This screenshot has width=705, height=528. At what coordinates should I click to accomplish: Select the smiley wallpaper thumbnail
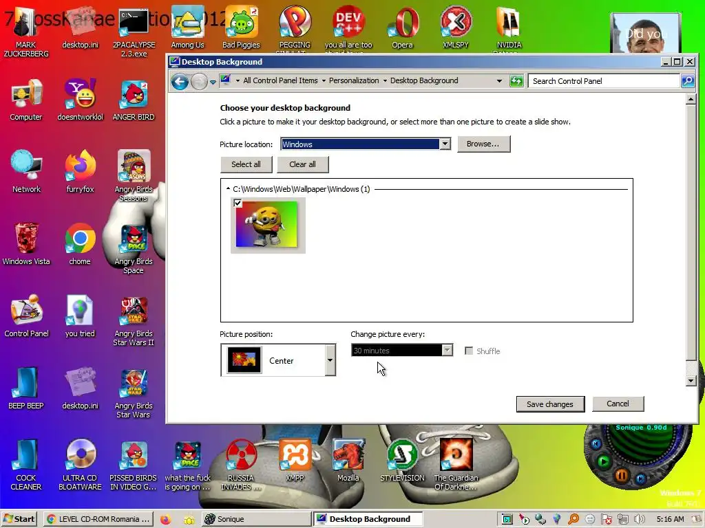coord(268,225)
